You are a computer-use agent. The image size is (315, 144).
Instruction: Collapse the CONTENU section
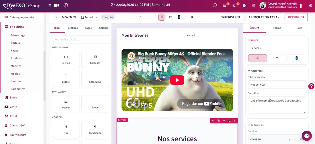[x=255, y=71]
